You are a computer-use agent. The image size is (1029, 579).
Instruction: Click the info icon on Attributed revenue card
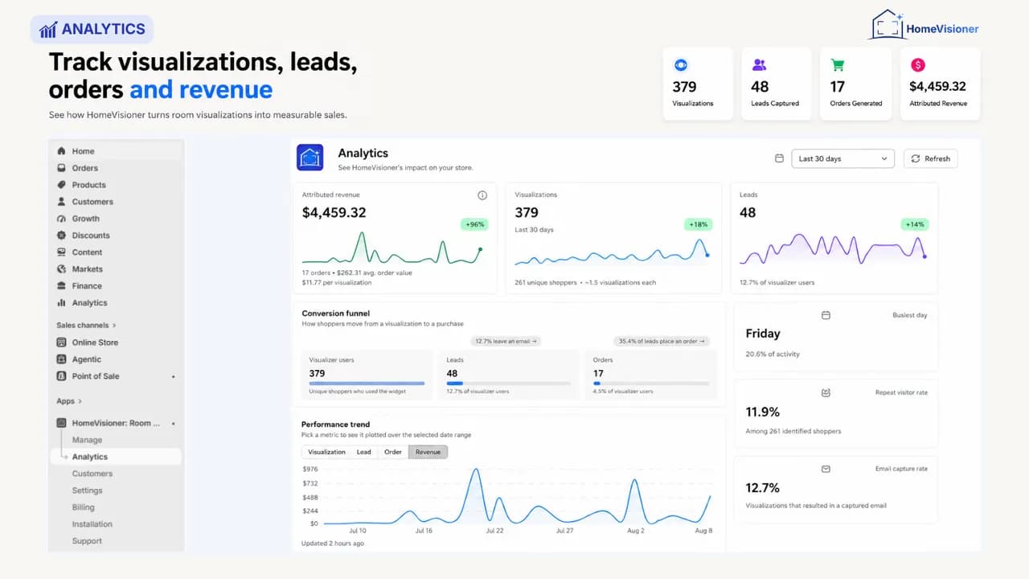coord(482,195)
